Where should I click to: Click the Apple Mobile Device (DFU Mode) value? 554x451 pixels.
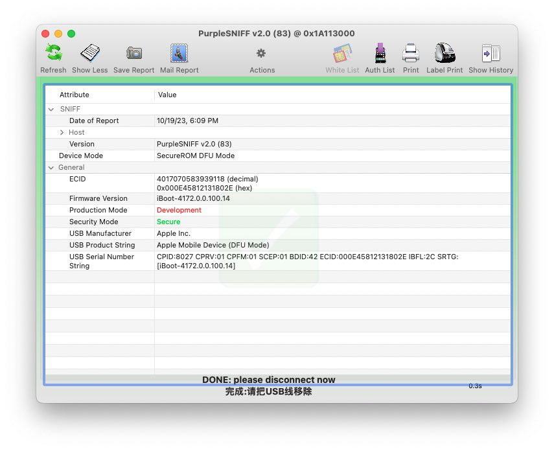(213, 245)
